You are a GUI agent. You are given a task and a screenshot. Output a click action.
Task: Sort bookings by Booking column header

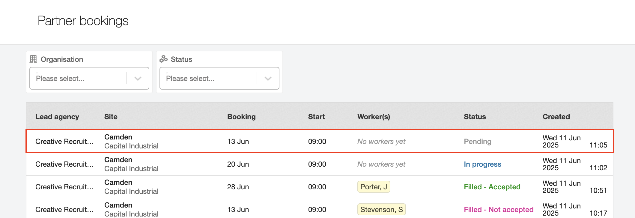coord(241,117)
